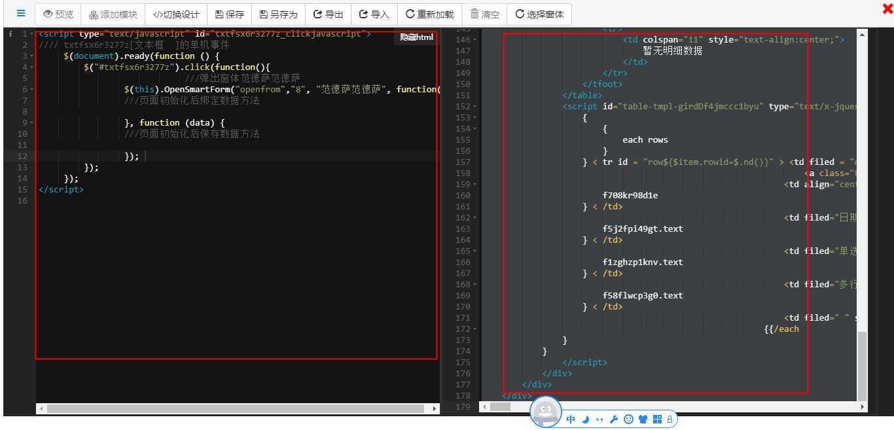Click </tfoot> on line 150
The height and width of the screenshot is (430, 894).
pyautogui.click(x=602, y=84)
